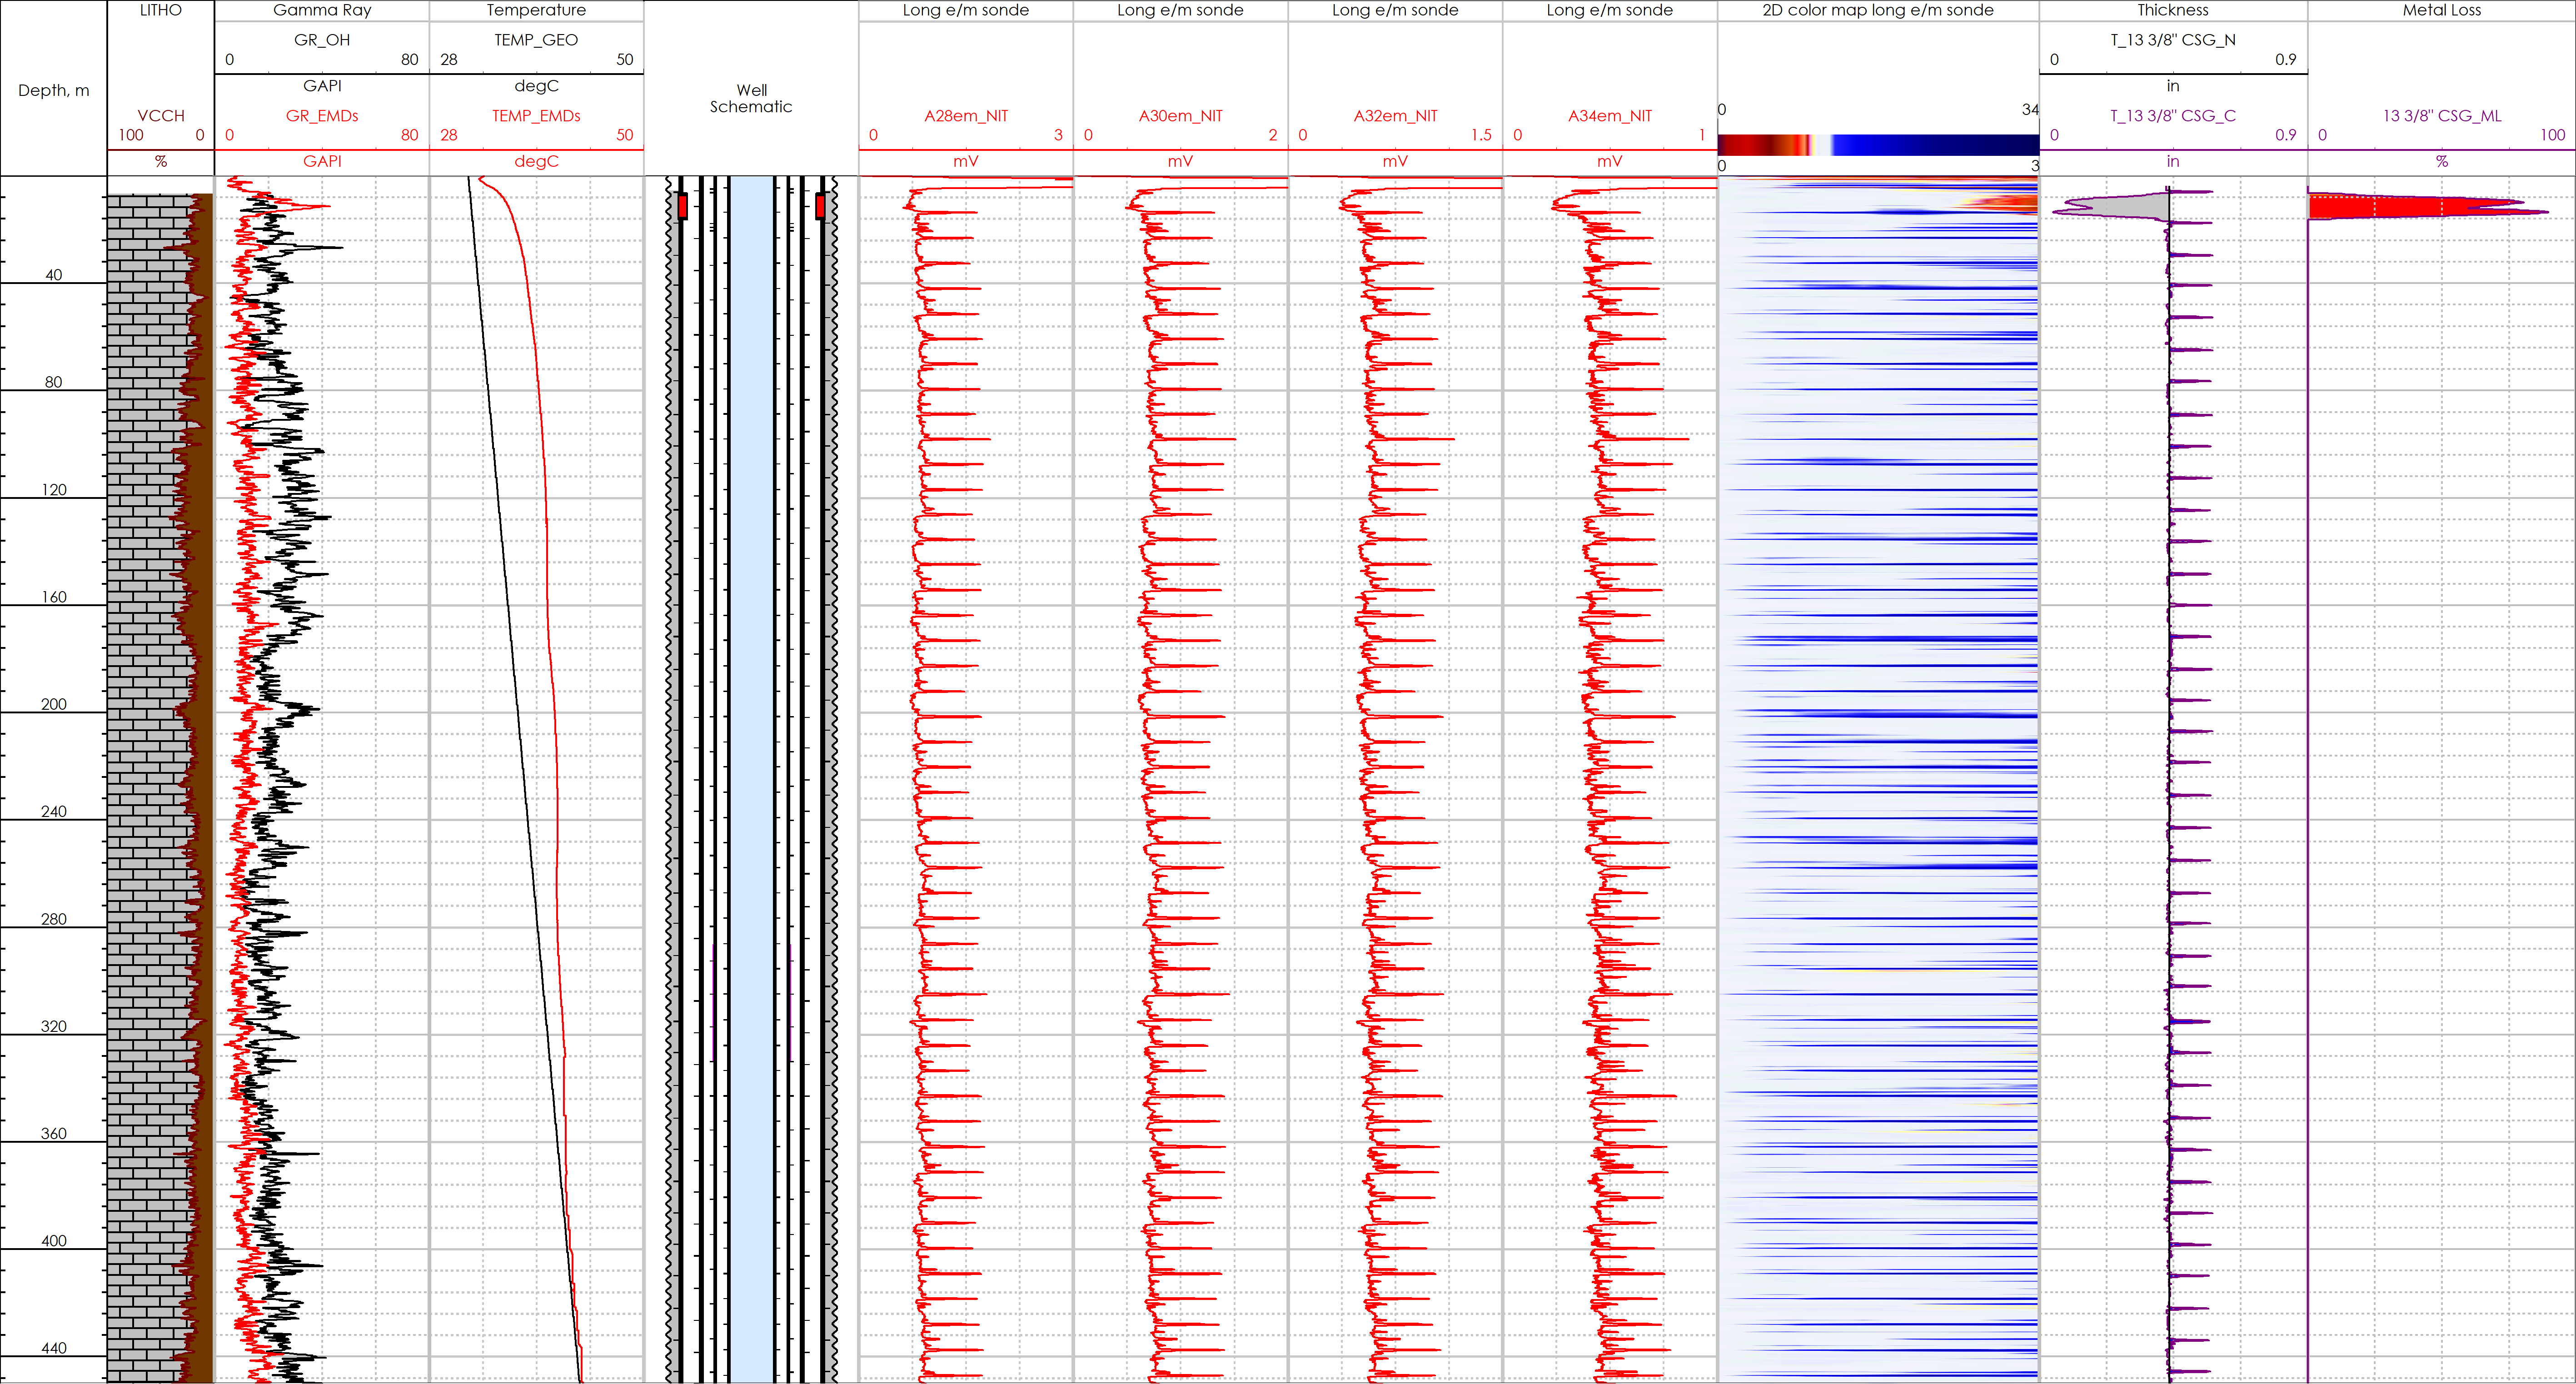Click the 400 m depth marker
Viewport: 2576px width, 1384px height.
(53, 1241)
